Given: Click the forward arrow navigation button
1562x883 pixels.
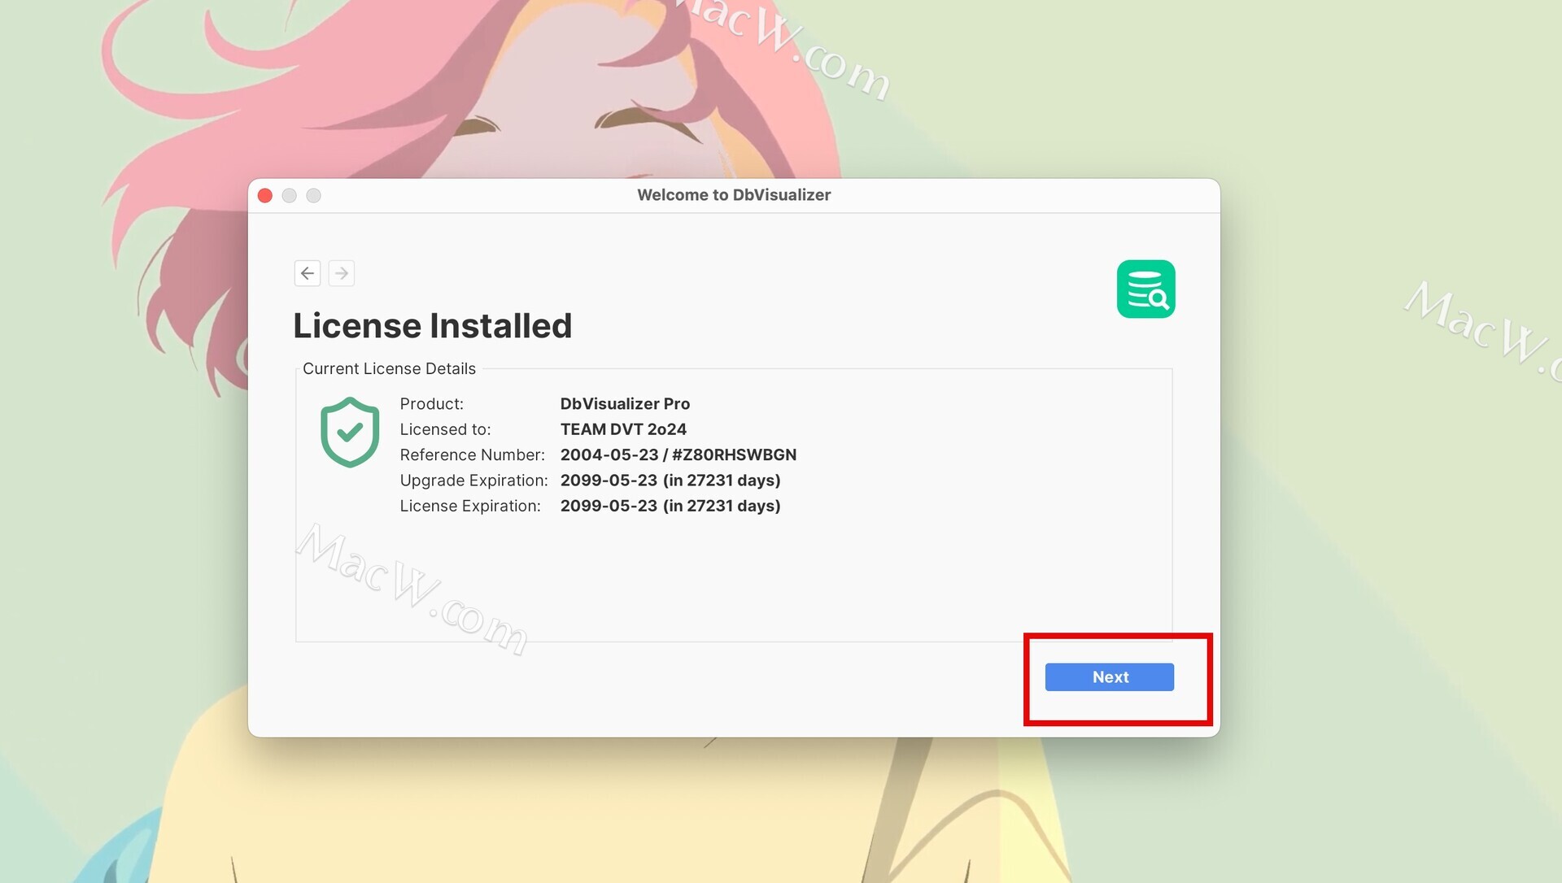Looking at the screenshot, I should pos(342,273).
